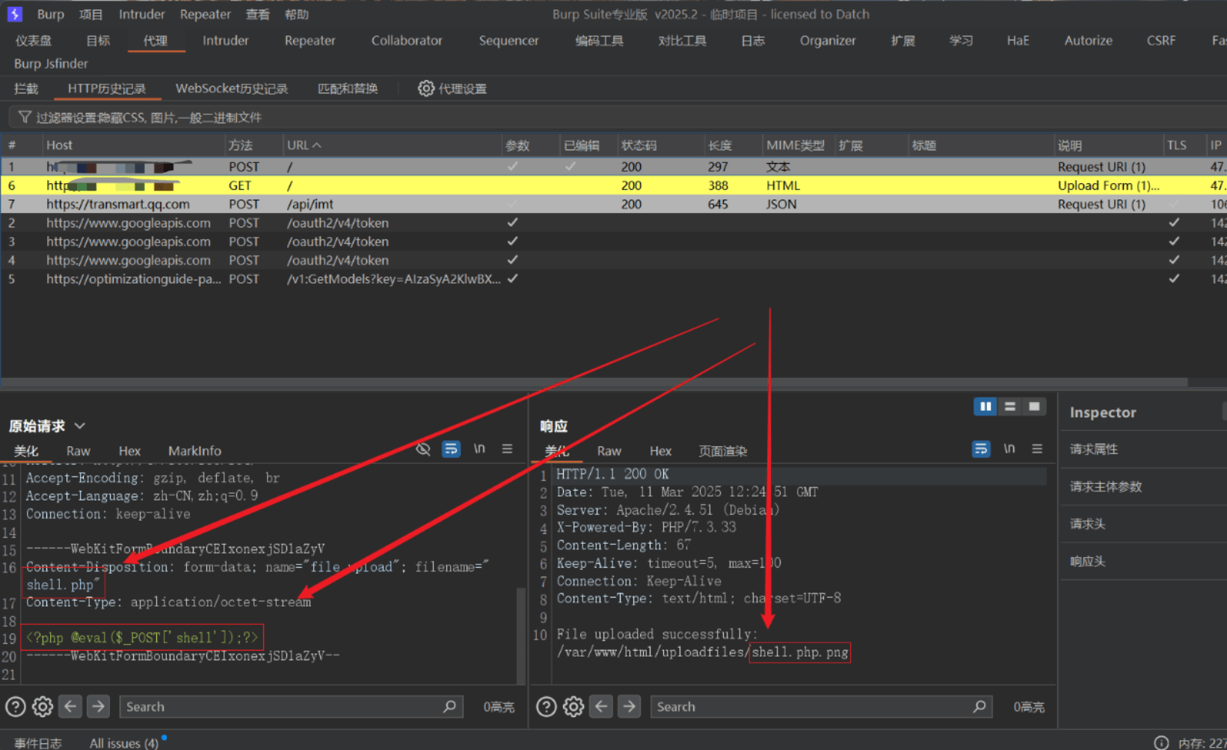Open the 项目 menu
The height and width of the screenshot is (750, 1227).
(x=91, y=14)
